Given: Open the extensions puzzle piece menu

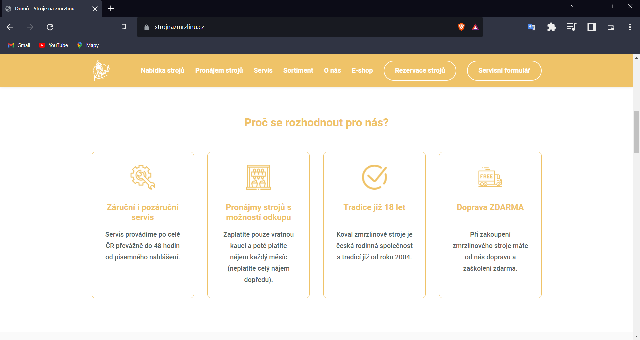Looking at the screenshot, I should pos(552,27).
